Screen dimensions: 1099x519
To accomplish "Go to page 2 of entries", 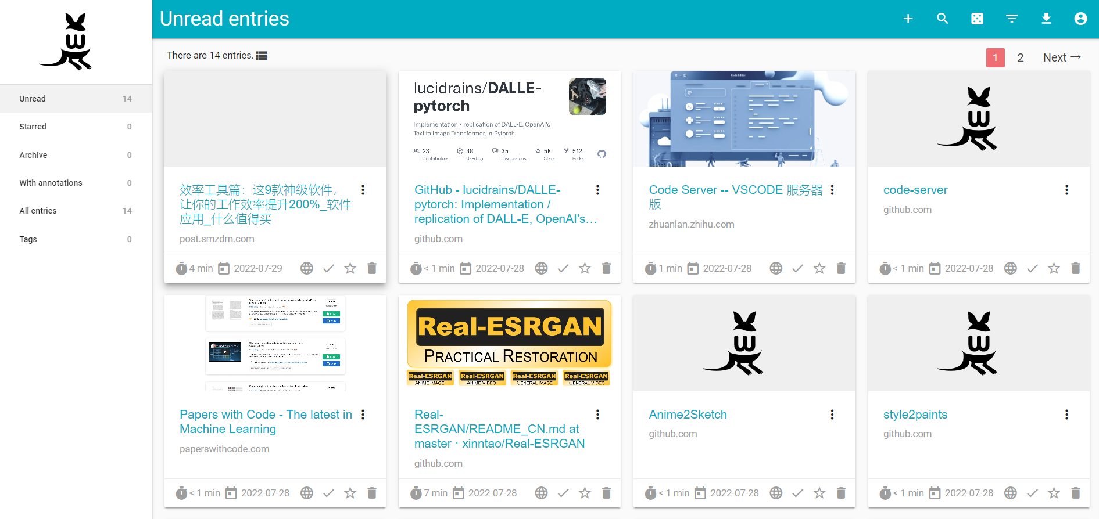I will (1020, 57).
